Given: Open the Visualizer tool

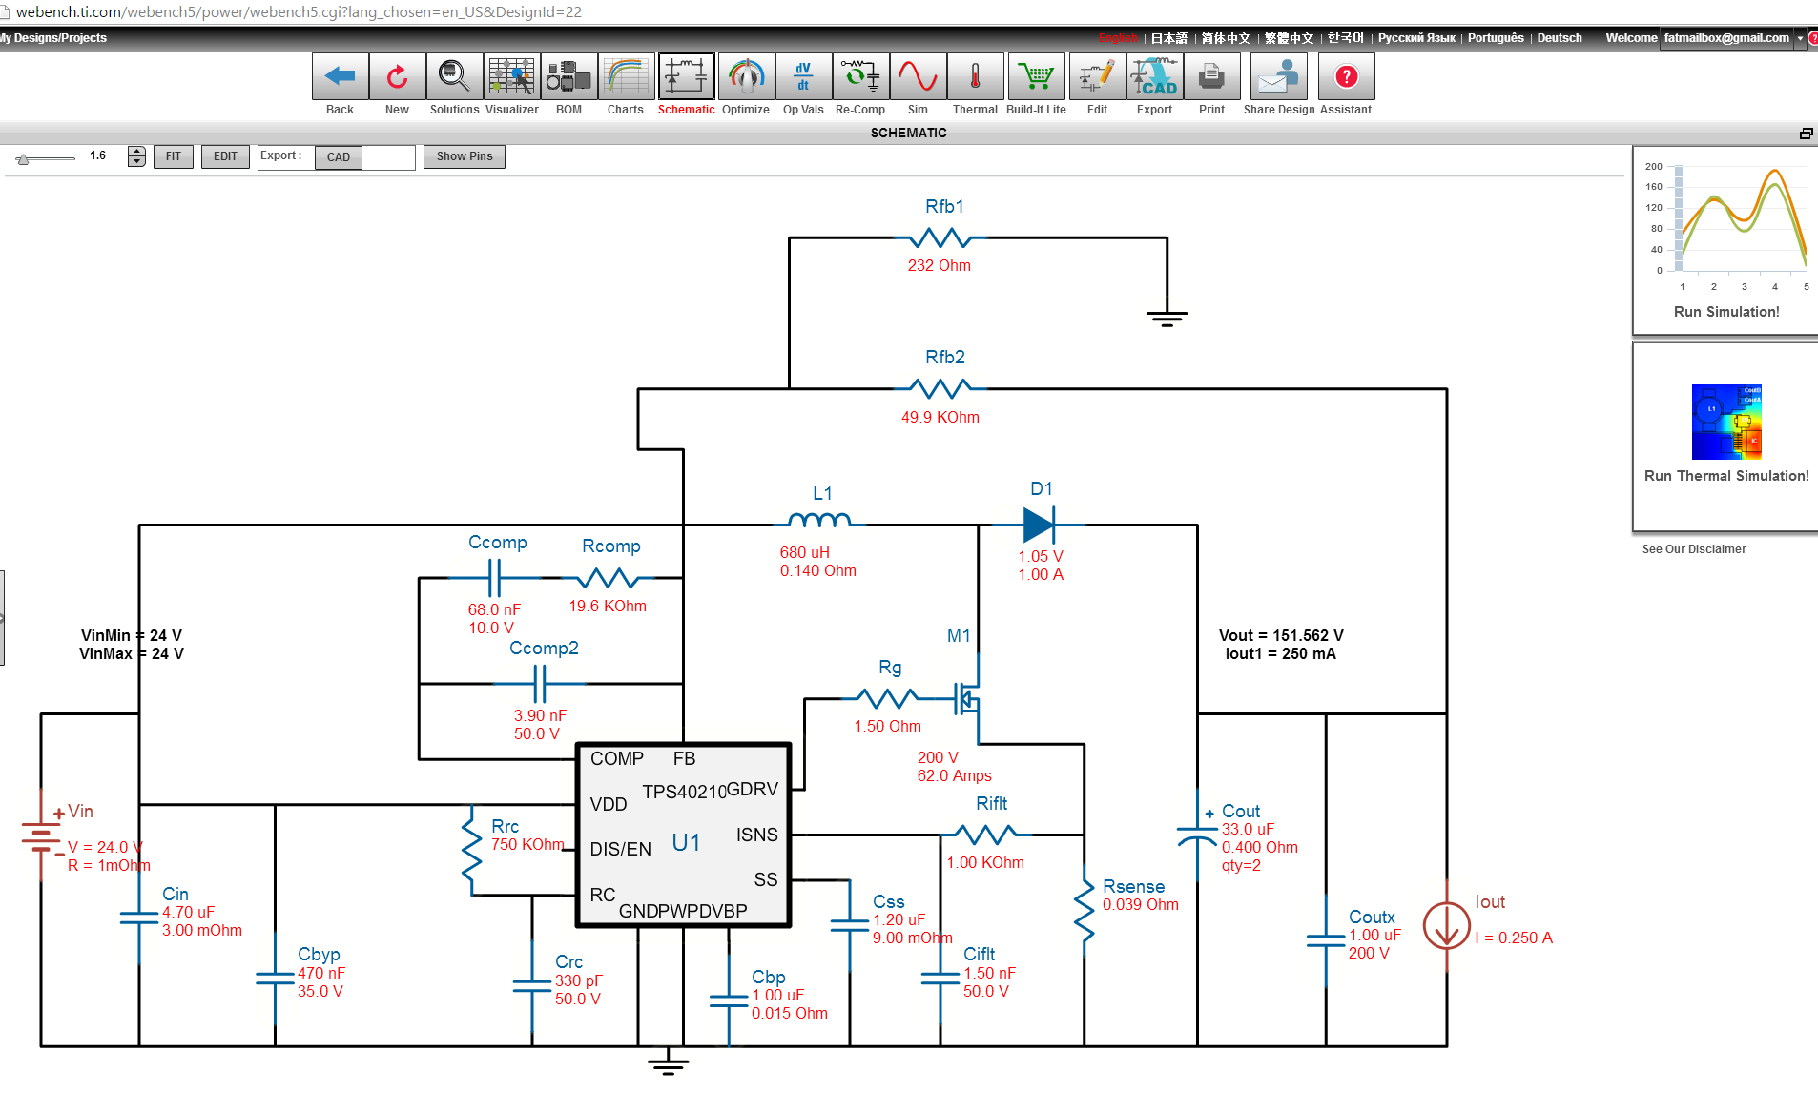Looking at the screenshot, I should coord(511,76).
